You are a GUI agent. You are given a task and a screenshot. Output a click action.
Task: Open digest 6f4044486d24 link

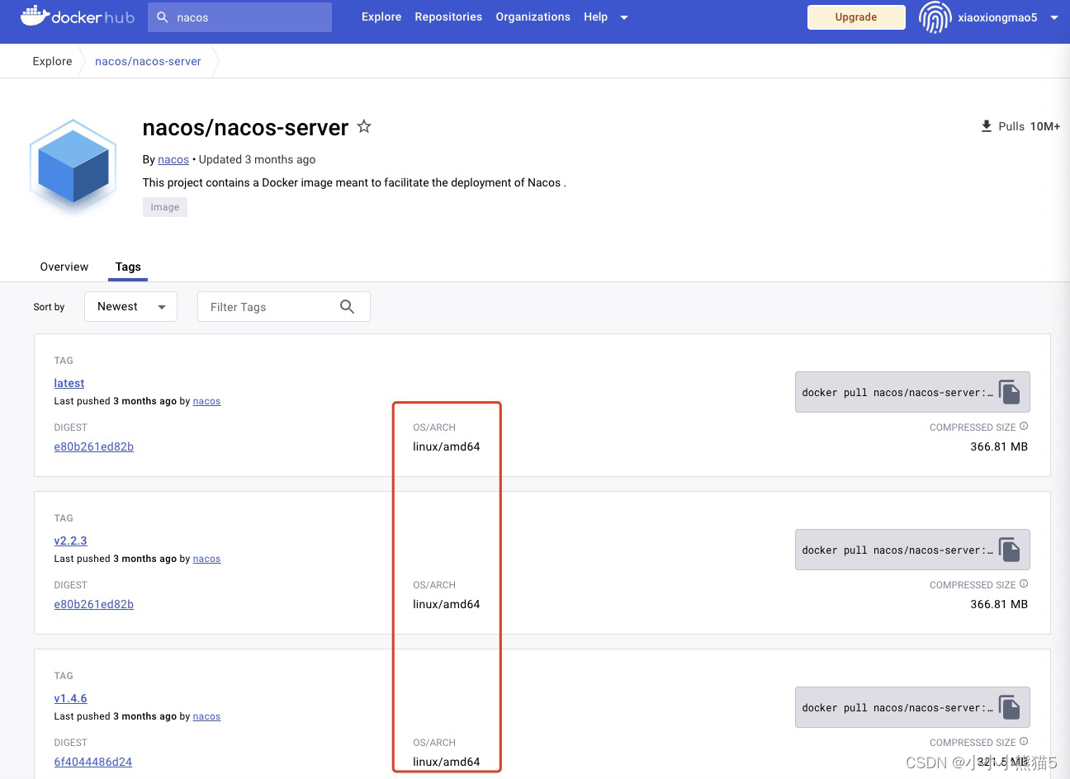coord(93,762)
